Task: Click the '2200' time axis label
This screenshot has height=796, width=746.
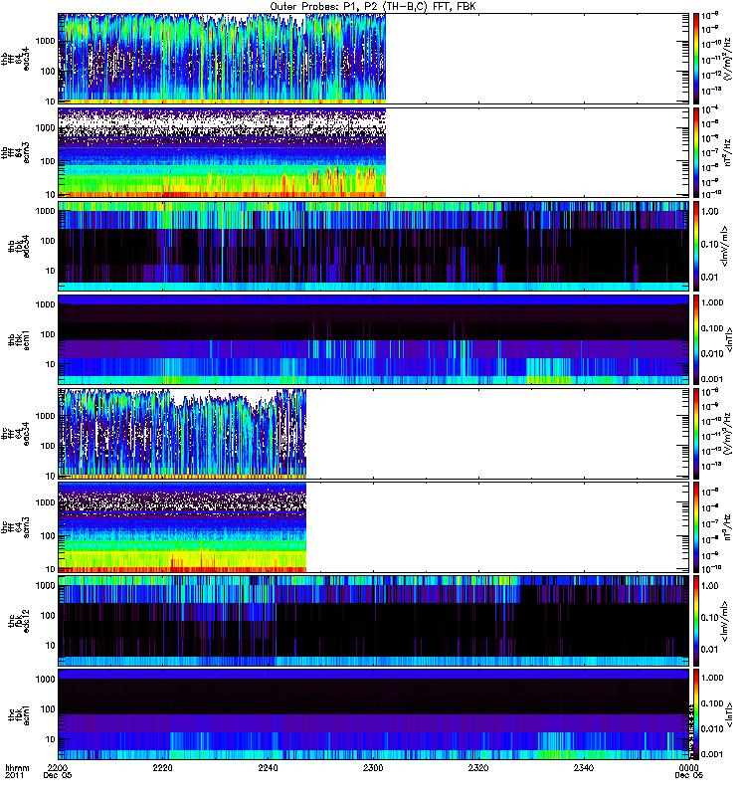Action: (58, 767)
